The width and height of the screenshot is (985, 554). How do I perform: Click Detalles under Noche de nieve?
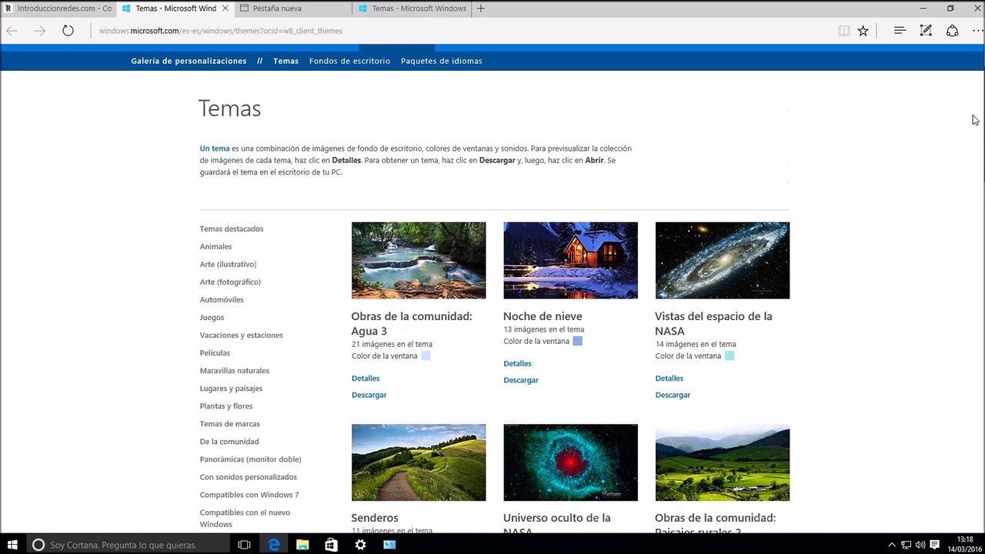point(518,363)
